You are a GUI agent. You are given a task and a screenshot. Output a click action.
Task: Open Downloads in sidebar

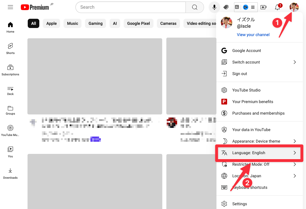pos(10,173)
